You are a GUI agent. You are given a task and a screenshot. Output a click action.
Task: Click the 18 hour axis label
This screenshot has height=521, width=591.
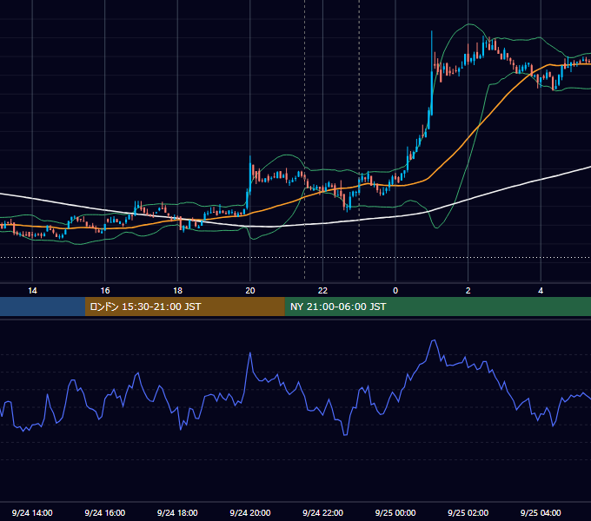pyautogui.click(x=177, y=291)
